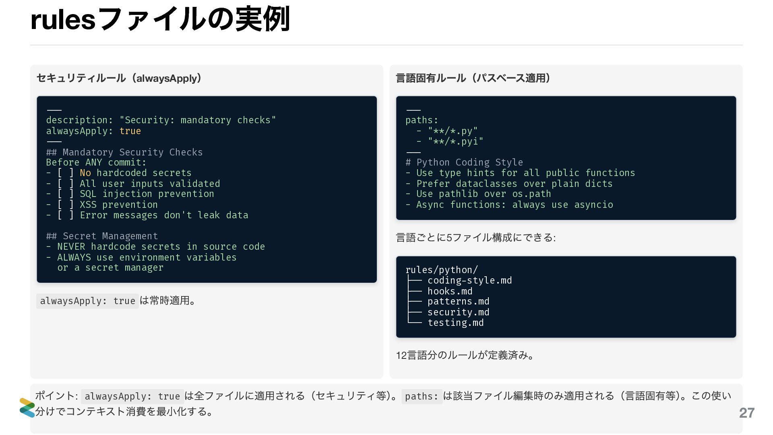Select coding-style.md in the rules/python tree
The image size is (773, 435).
[x=469, y=281]
